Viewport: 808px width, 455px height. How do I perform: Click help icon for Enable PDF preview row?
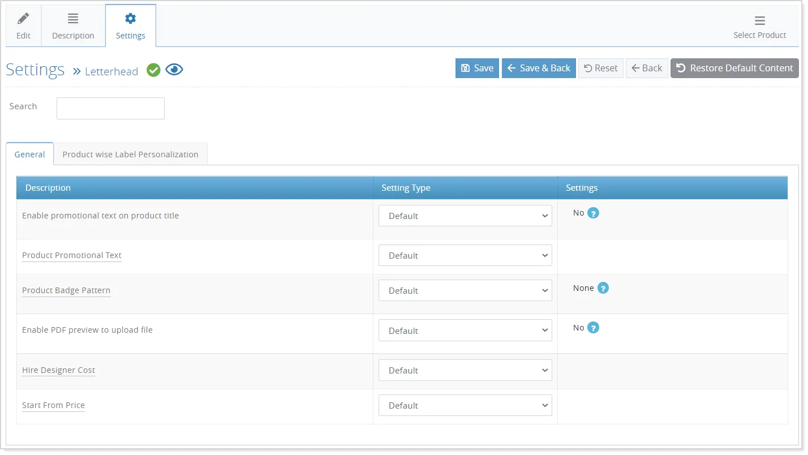[593, 328]
